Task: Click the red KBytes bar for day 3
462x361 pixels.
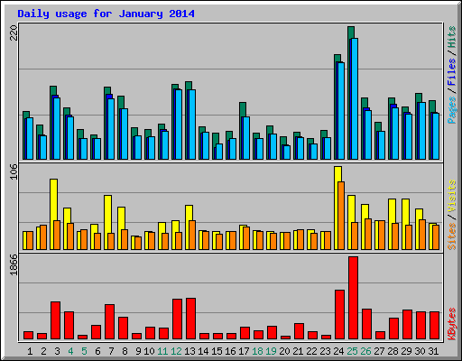Action: pyautogui.click(x=55, y=320)
